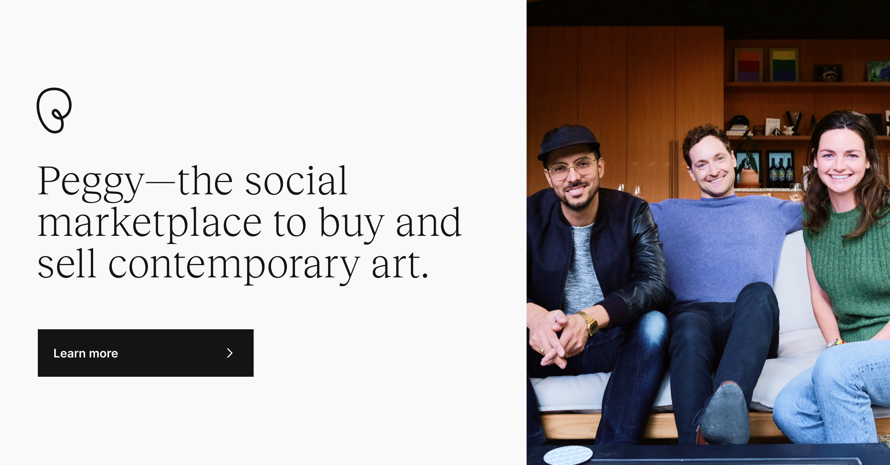The width and height of the screenshot is (890, 465).
Task: Click the gray shoe sole in the foreground
Action: click(725, 413)
